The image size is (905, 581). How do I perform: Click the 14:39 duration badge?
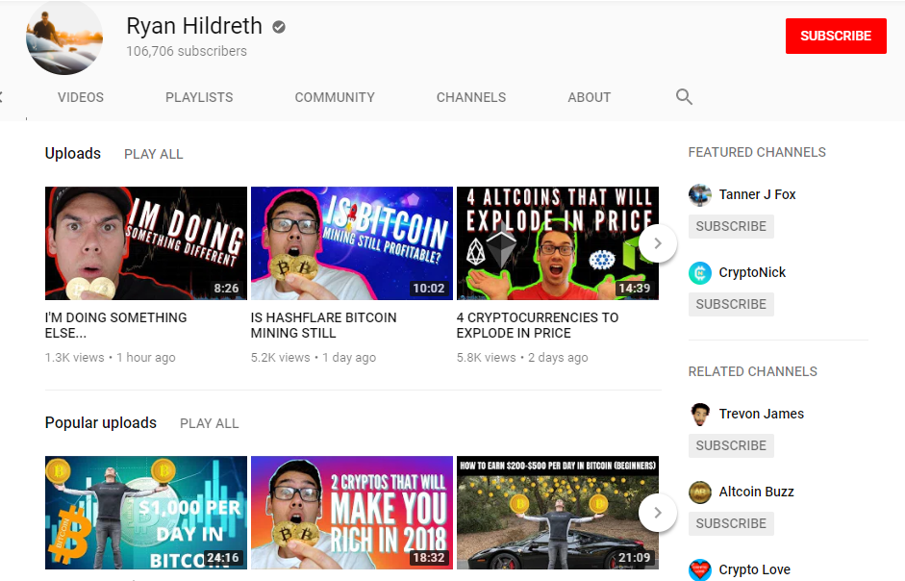click(635, 289)
